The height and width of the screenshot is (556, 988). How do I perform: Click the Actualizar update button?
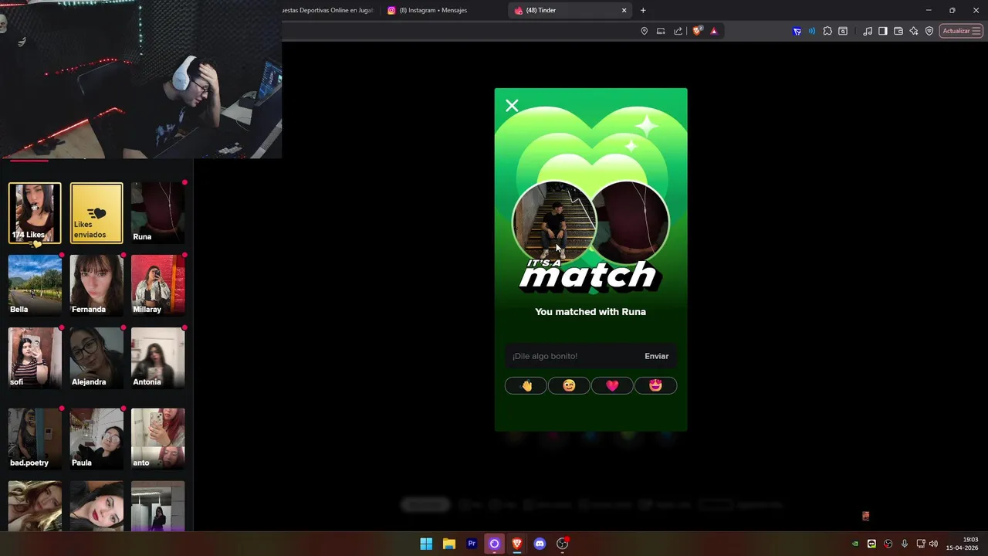point(961,31)
